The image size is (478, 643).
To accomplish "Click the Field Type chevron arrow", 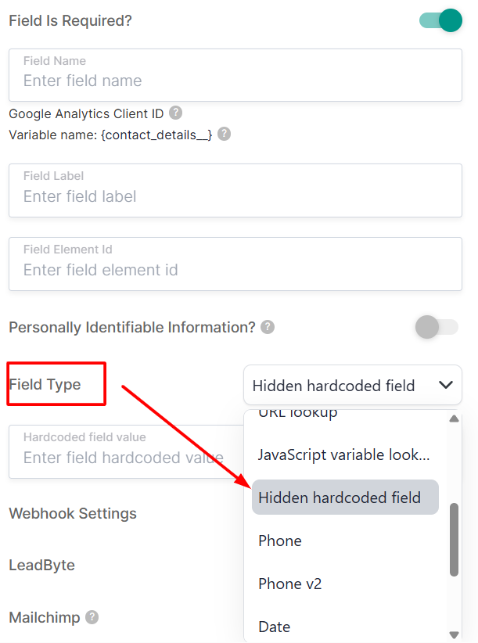I will 445,385.
